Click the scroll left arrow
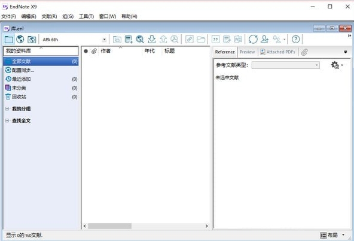 85,226
